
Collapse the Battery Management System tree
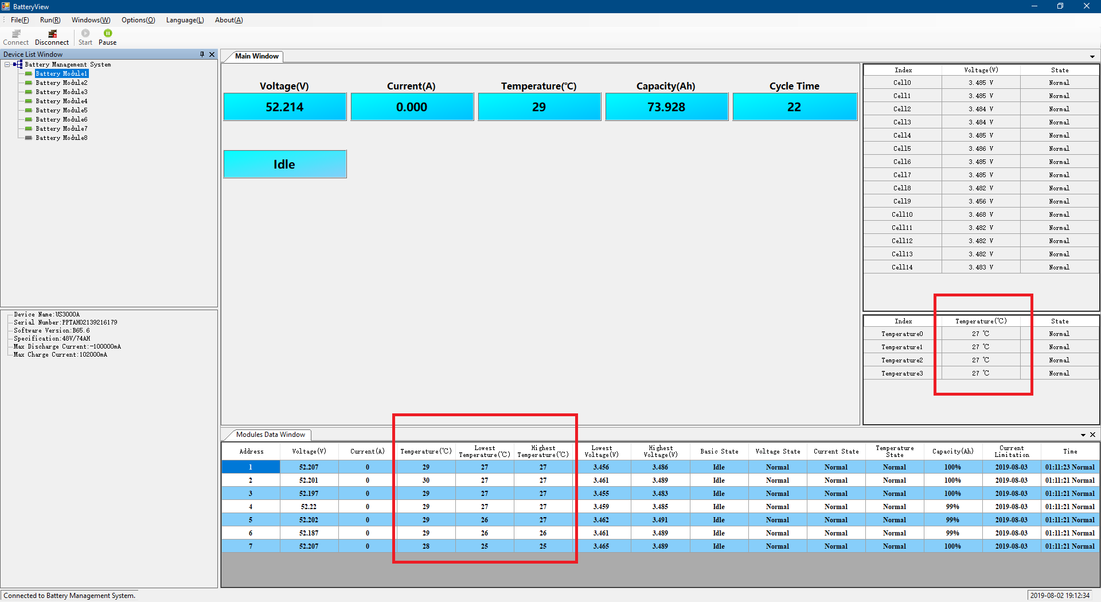click(x=7, y=64)
